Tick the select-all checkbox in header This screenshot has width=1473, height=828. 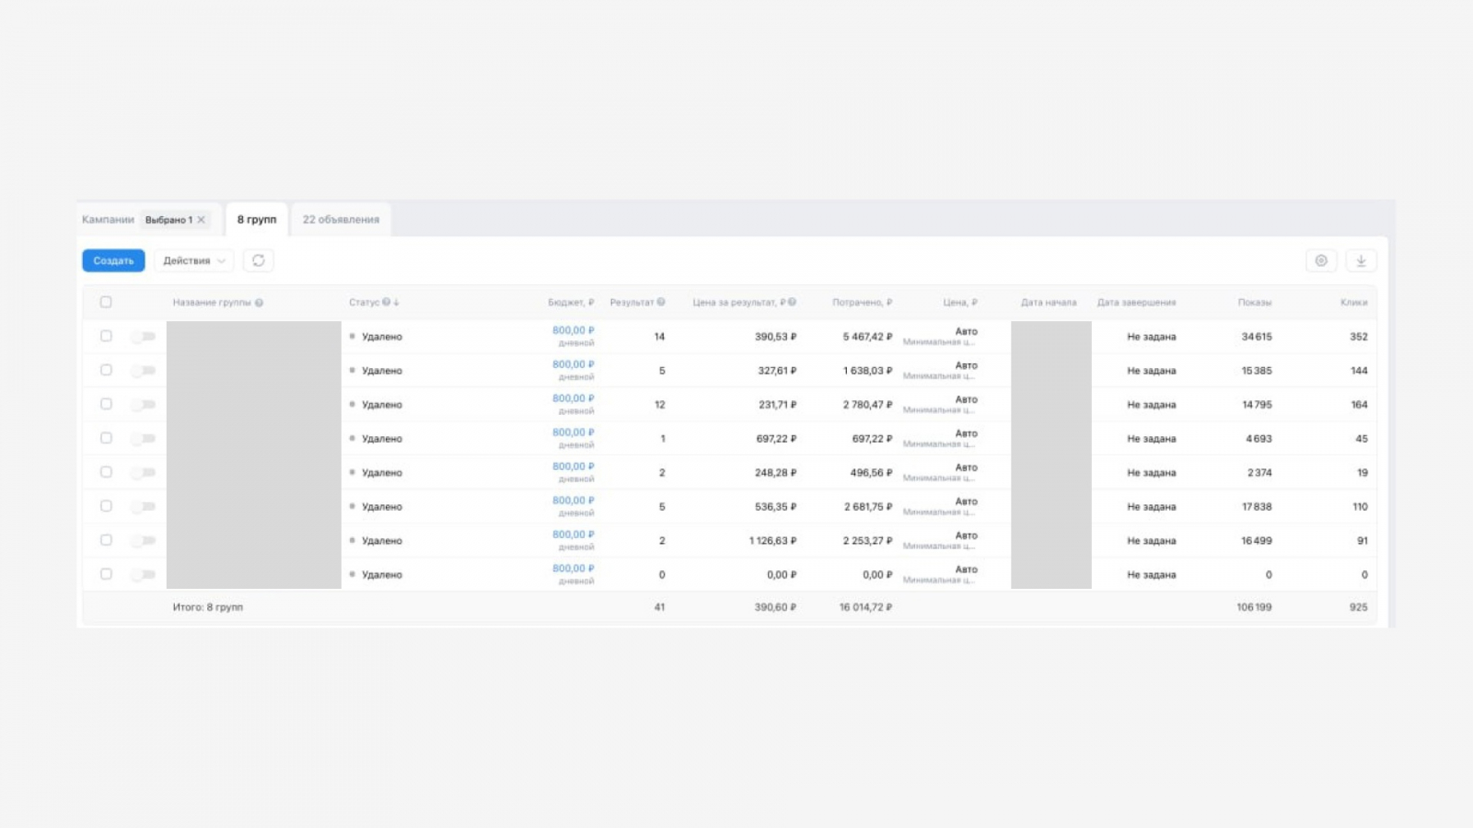coord(106,302)
